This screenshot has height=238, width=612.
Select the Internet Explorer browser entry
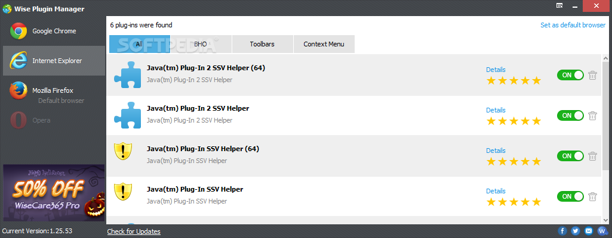pyautogui.click(x=54, y=61)
